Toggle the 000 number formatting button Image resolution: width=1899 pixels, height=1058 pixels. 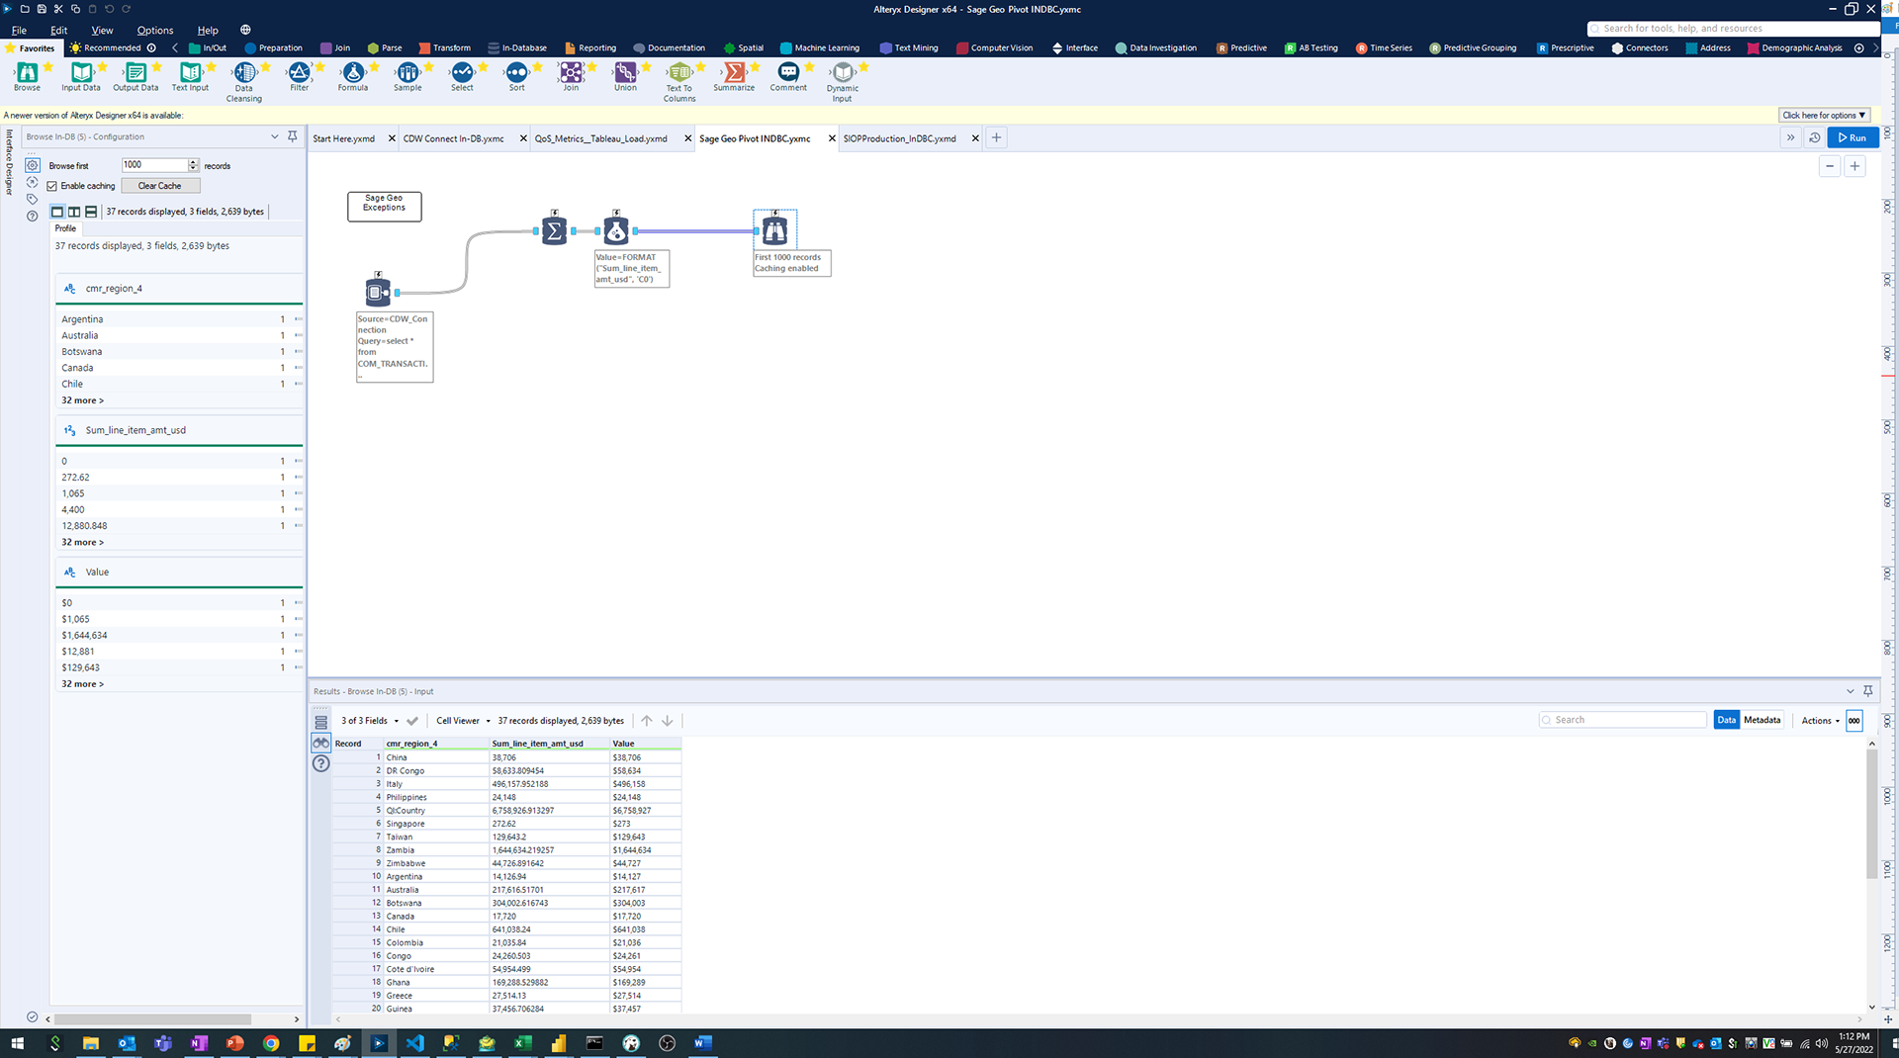(1854, 721)
